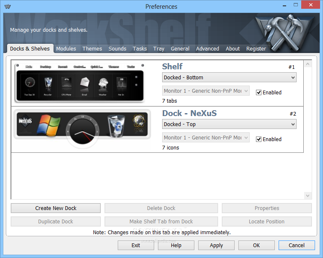
Task: Click the Help button
Action: click(176, 245)
